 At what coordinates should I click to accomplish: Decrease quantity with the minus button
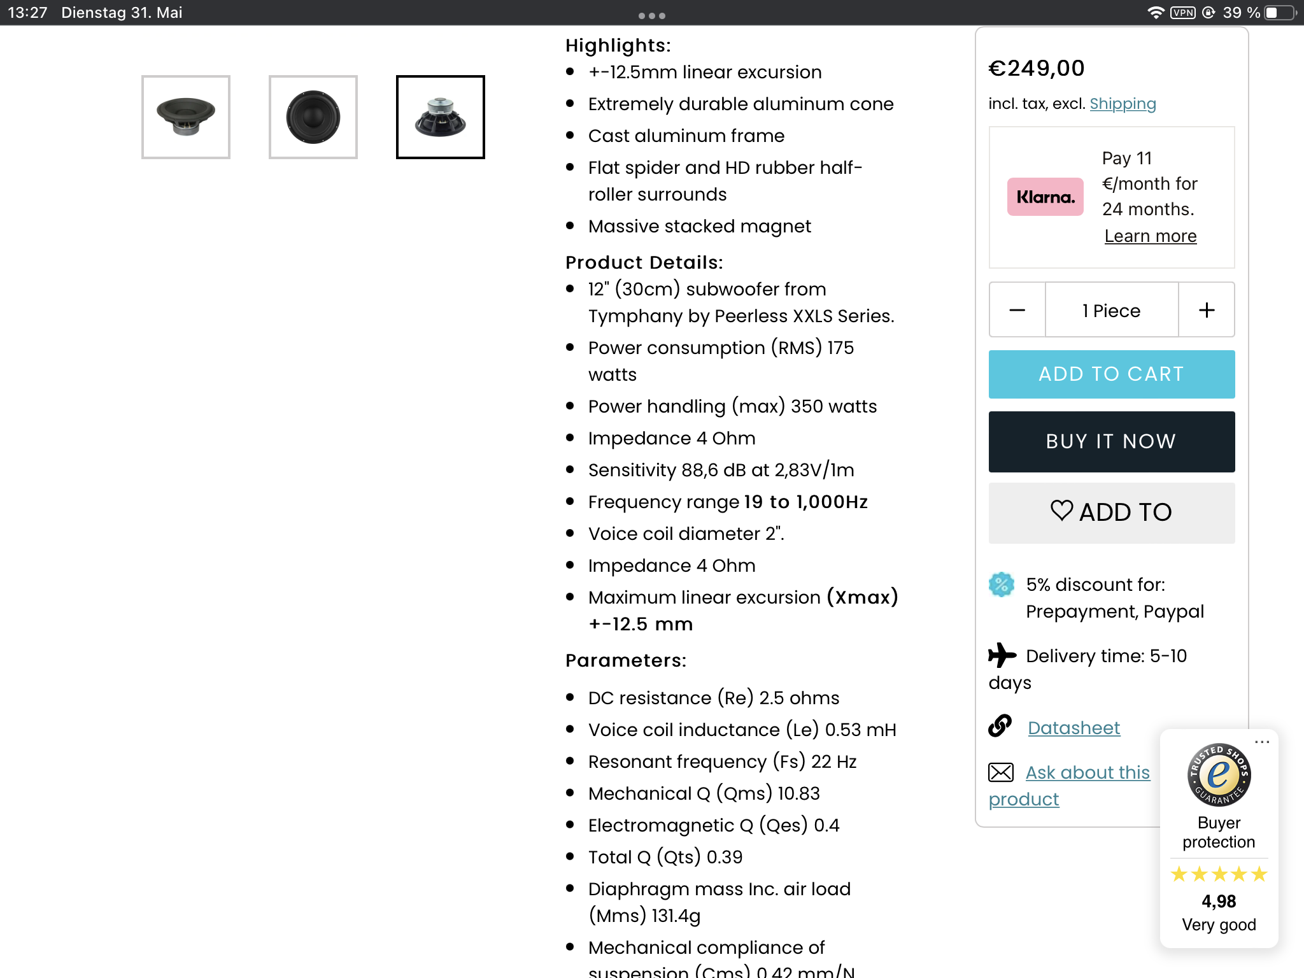(1017, 310)
